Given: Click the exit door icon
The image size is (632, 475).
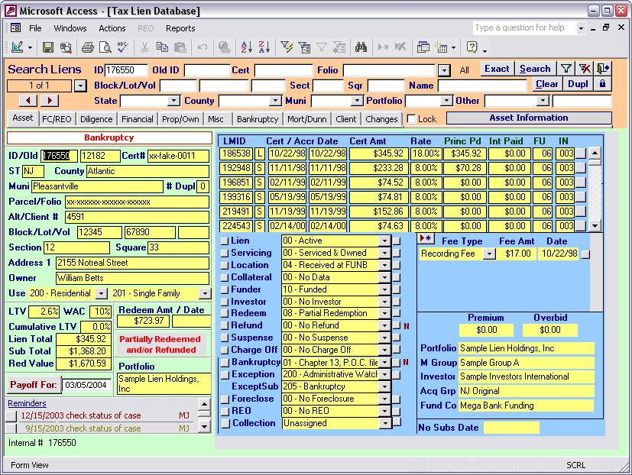Looking at the screenshot, I should [603, 69].
